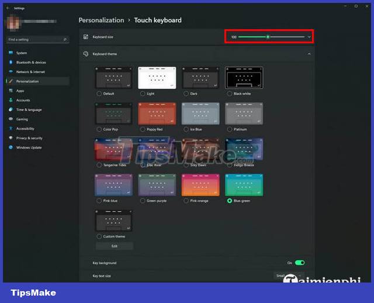Click the back arrow in Settings title bar

click(x=8, y=8)
